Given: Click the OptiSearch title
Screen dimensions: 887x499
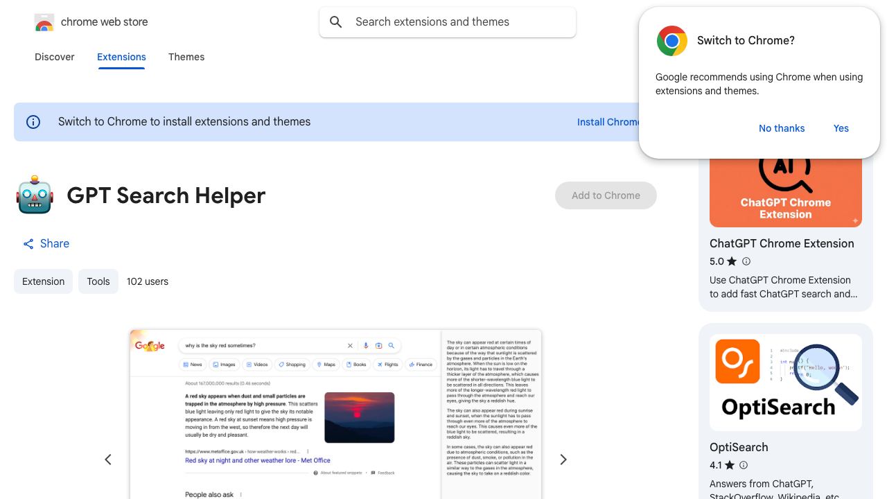Looking at the screenshot, I should (x=739, y=447).
